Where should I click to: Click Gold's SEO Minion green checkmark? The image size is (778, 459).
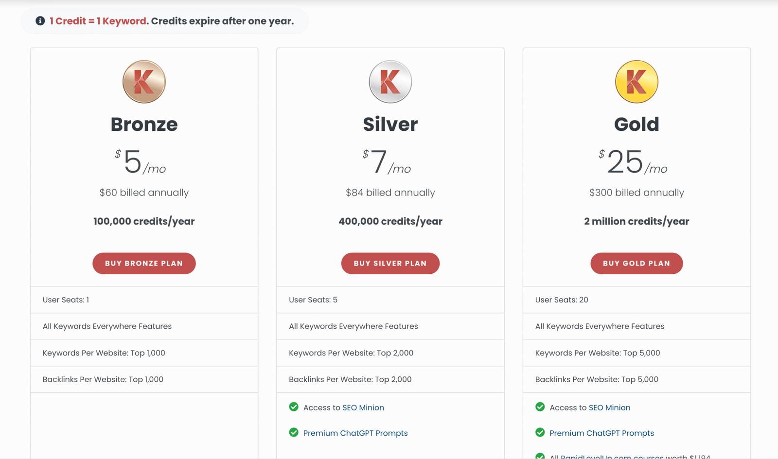pos(540,407)
